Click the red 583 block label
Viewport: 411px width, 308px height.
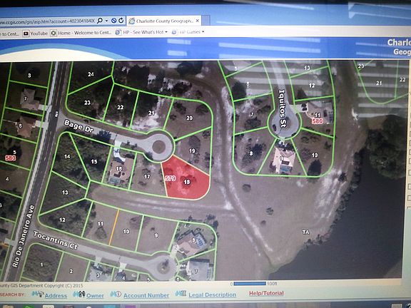(11, 158)
